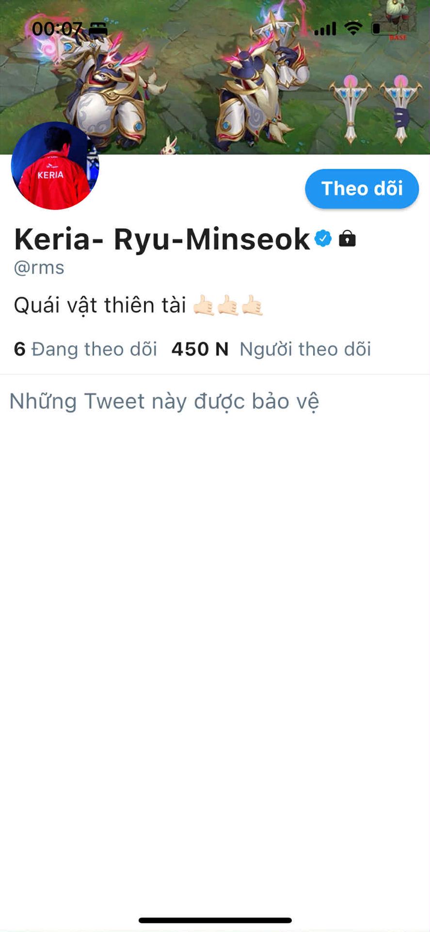Click the Keria- Ryu-Minseok display name

(162, 239)
